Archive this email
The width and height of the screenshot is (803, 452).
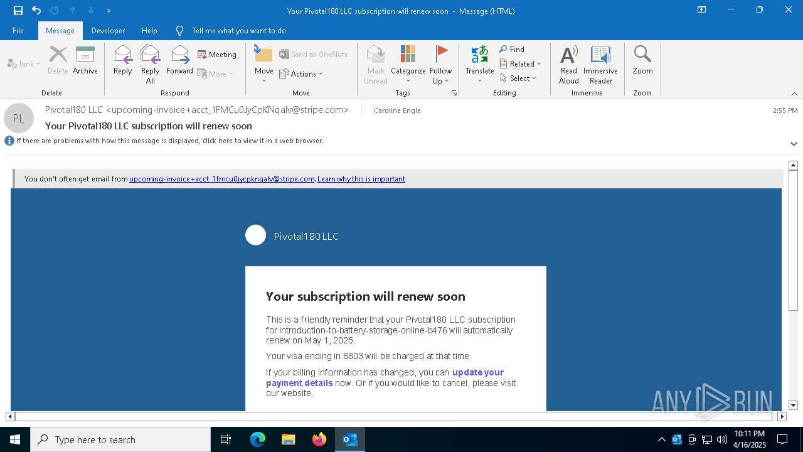85,60
